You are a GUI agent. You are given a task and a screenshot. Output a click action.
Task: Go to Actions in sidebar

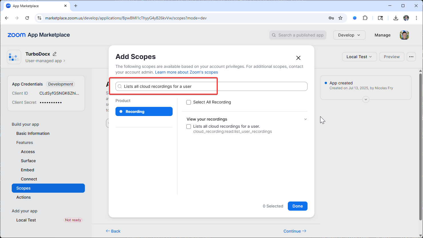click(23, 197)
